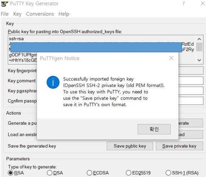Close the PuTTYgen Notice dialog with X

coord(171,58)
